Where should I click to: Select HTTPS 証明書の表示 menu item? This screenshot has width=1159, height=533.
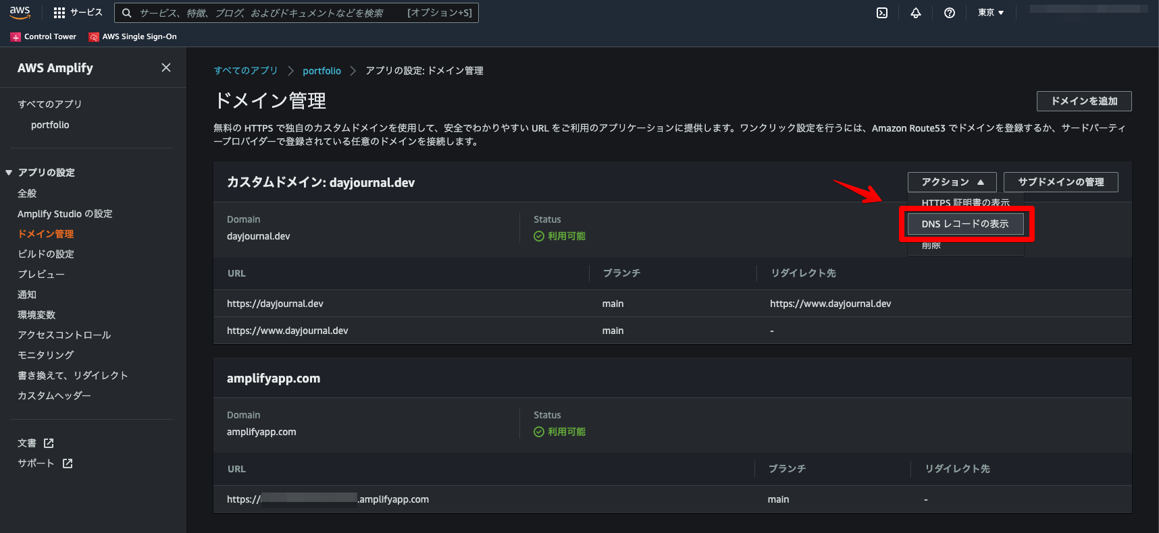pos(965,202)
